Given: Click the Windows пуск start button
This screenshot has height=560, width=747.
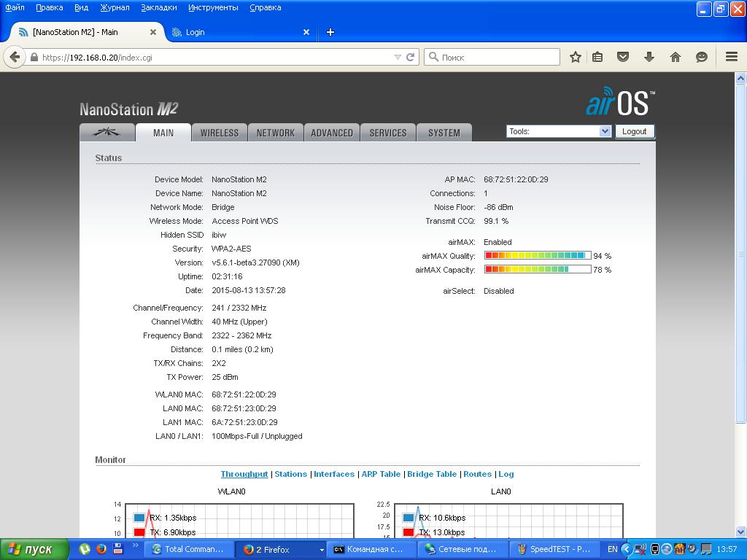Looking at the screenshot, I should coord(34,550).
